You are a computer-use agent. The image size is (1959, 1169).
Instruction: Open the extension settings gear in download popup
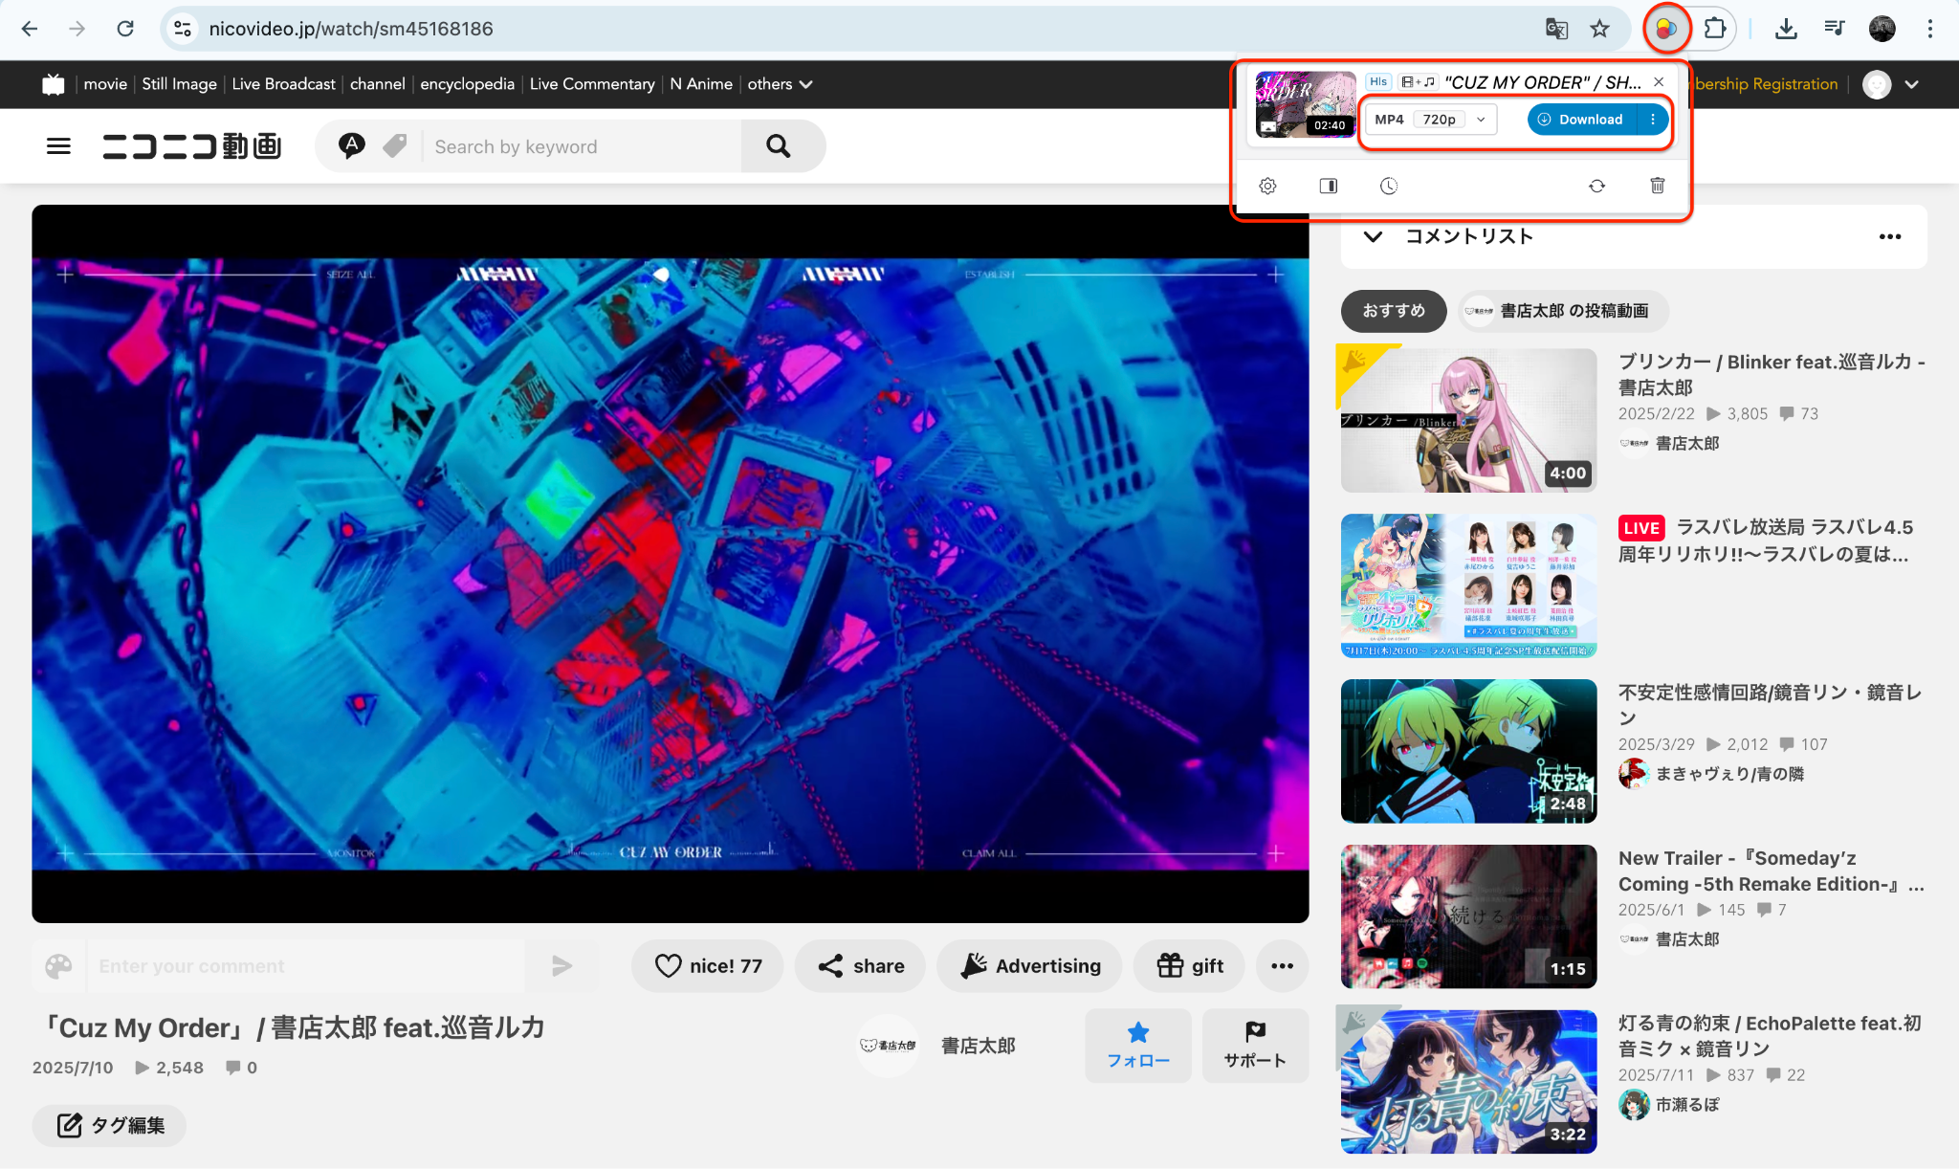coord(1267,186)
